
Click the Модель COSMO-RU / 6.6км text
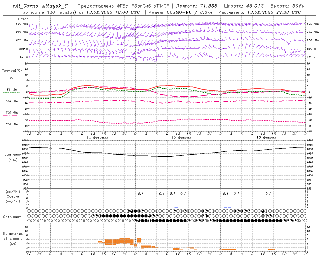point(180,12)
